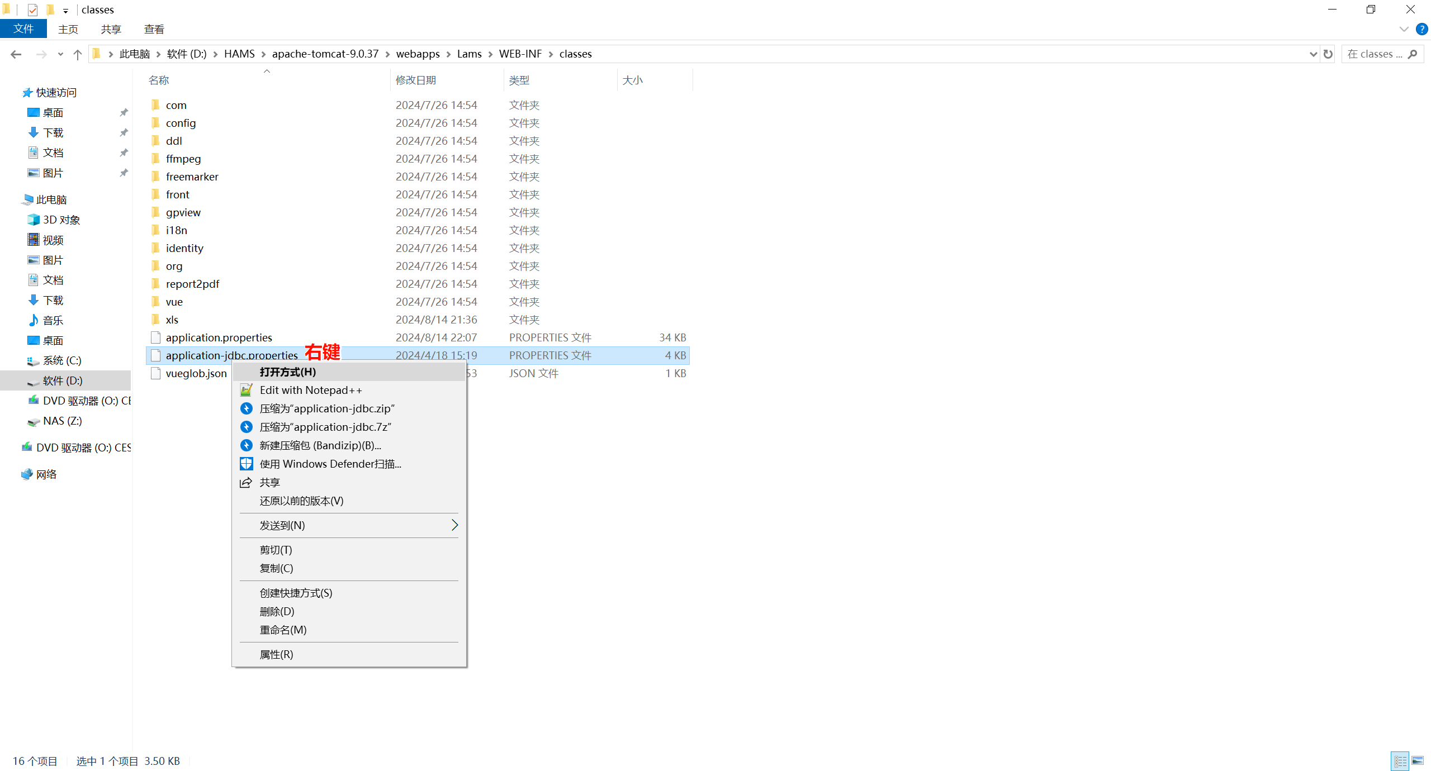Click the Windows Defender scan shield icon

pos(246,464)
